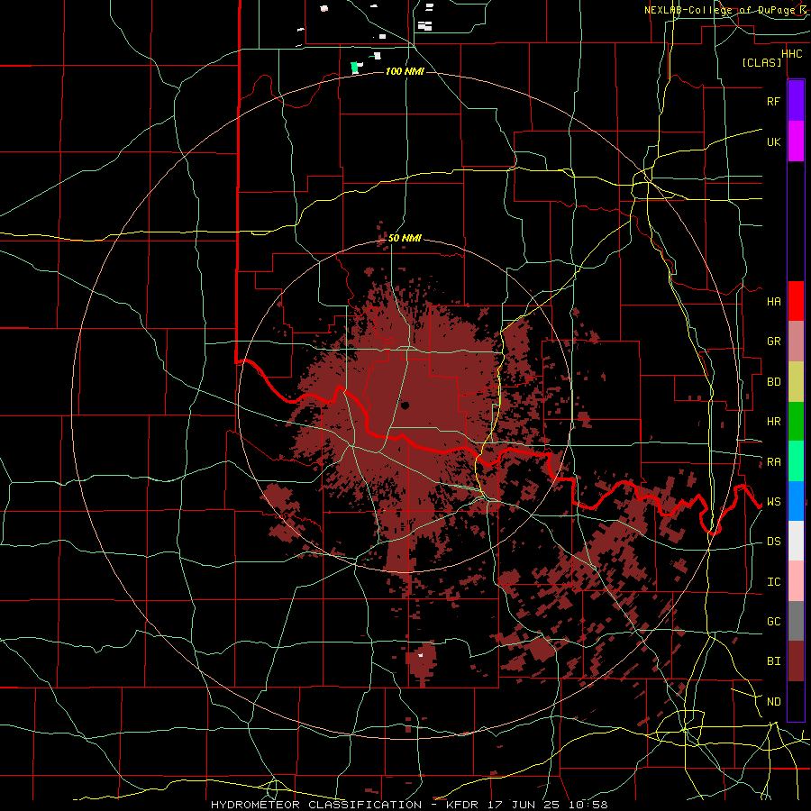Pick the RA light green legend swatch

[796, 461]
